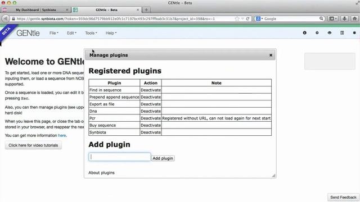Click the browser back arrow button
Screen dimensions: 360x202
tap(6, 19)
